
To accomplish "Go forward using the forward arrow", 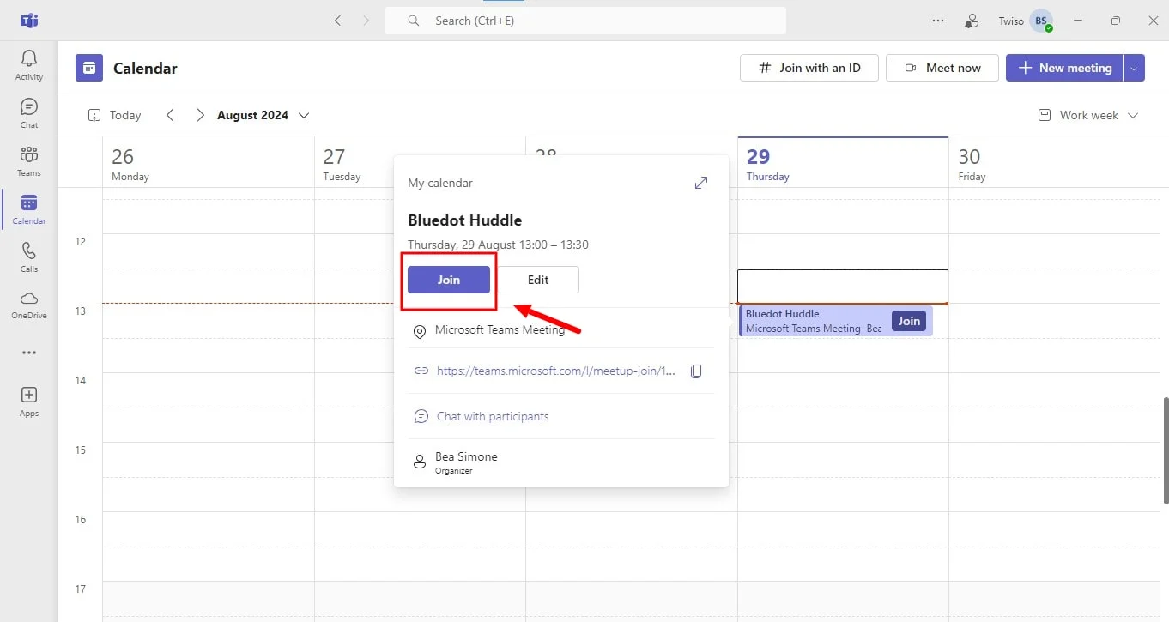I will [366, 21].
